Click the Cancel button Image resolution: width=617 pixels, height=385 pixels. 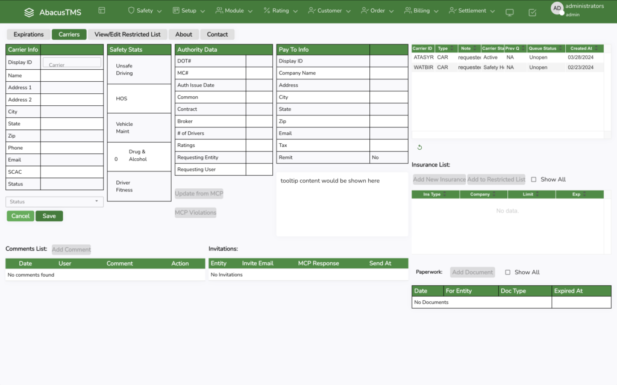click(x=20, y=216)
